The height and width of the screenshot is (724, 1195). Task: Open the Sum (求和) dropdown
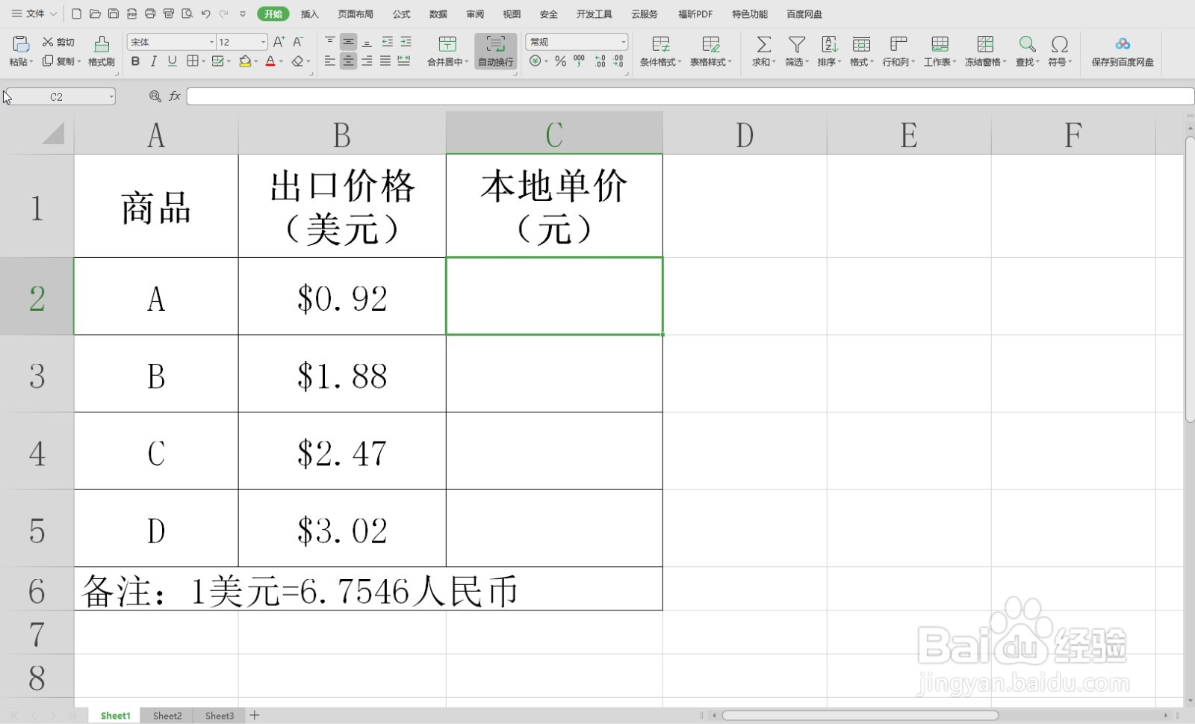(764, 51)
